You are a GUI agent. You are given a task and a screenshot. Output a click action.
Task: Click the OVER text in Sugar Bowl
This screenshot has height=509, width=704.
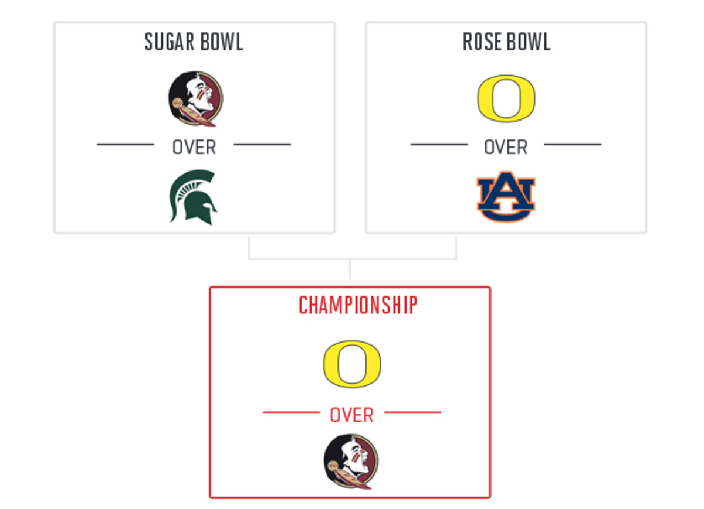[194, 148]
